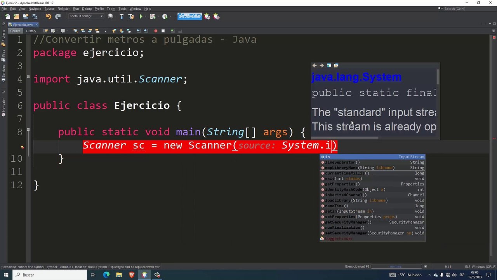Run the project with the green play icon
This screenshot has height=280, width=497.
[x=141, y=16]
